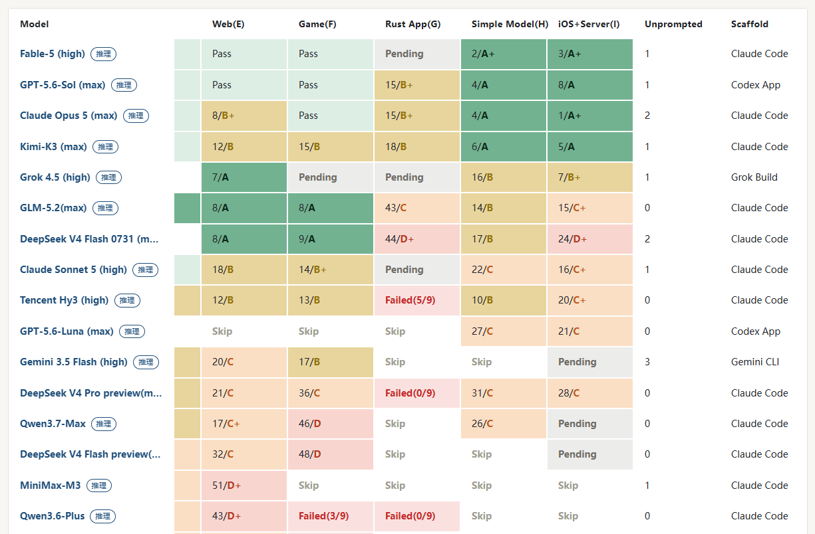Image resolution: width=815 pixels, height=534 pixels.
Task: Click the 推理 badge next to Kimi-K3 (max)
Action: tap(105, 147)
